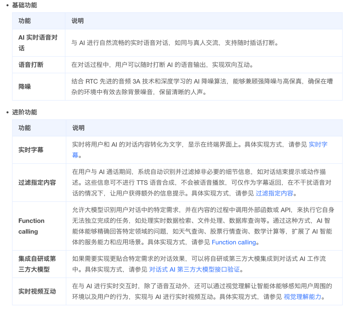Open the 视觉理解能力 link

302,297
